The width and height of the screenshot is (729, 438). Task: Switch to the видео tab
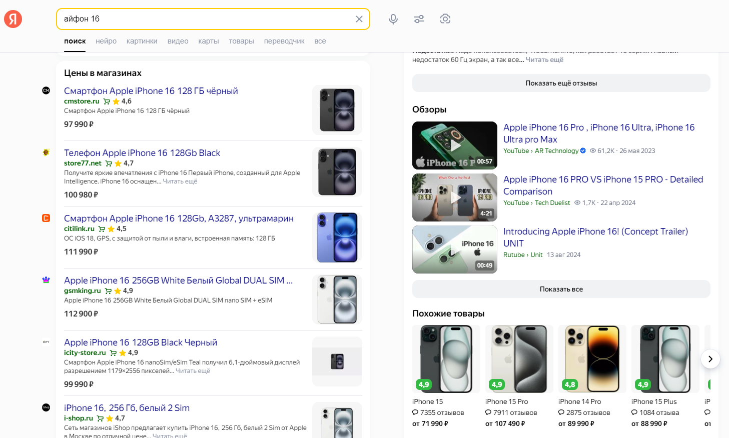tap(178, 41)
